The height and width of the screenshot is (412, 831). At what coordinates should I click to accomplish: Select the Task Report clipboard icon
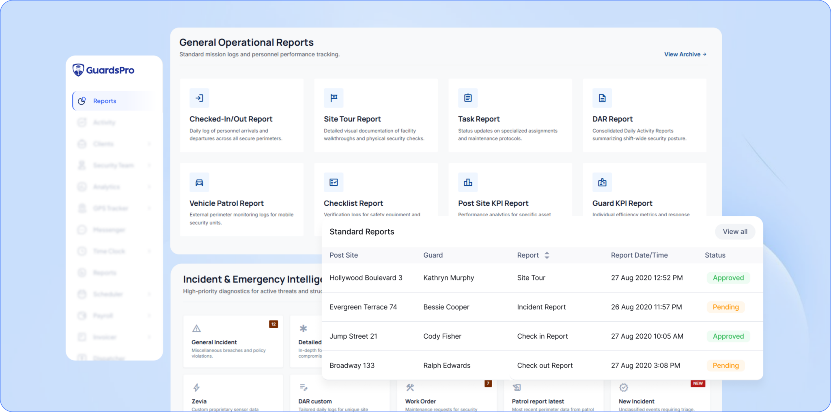coord(468,98)
